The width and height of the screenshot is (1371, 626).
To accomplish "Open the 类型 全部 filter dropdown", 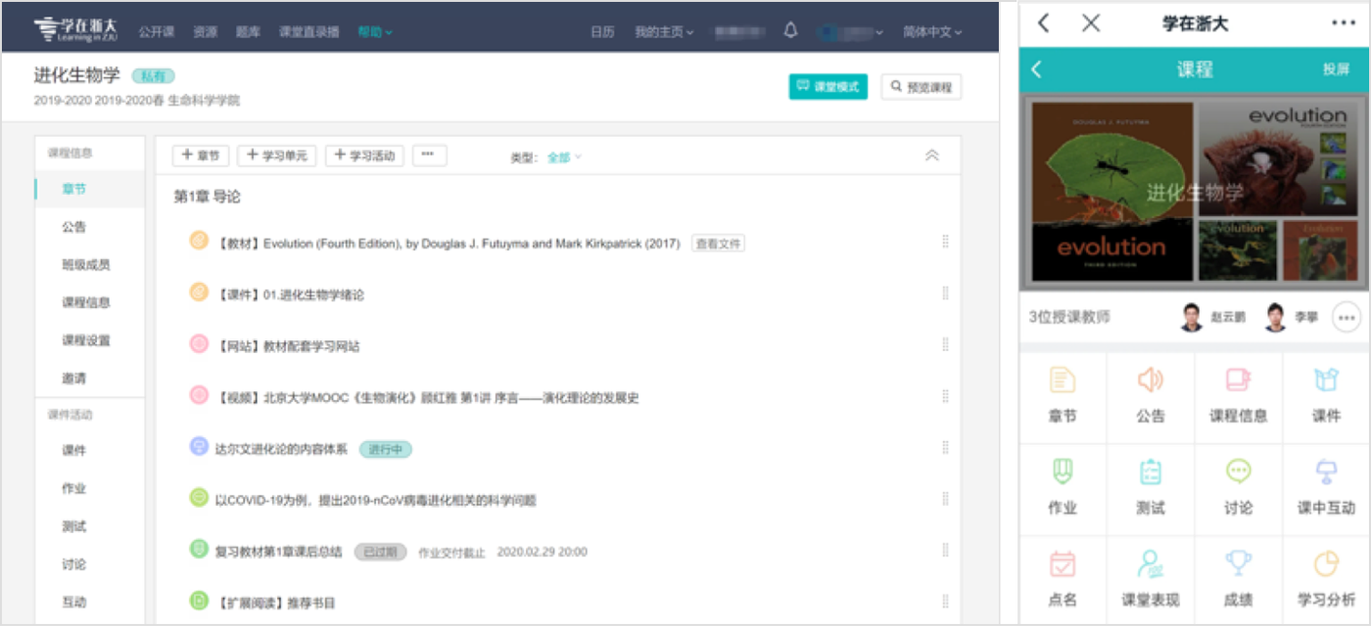I will coord(561,156).
